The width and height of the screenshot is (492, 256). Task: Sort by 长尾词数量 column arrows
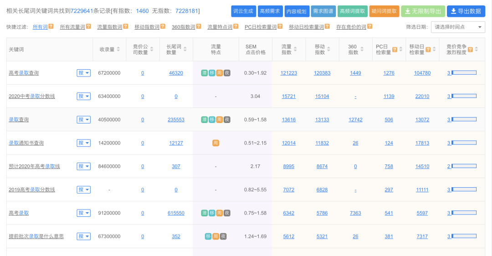[x=185, y=49]
